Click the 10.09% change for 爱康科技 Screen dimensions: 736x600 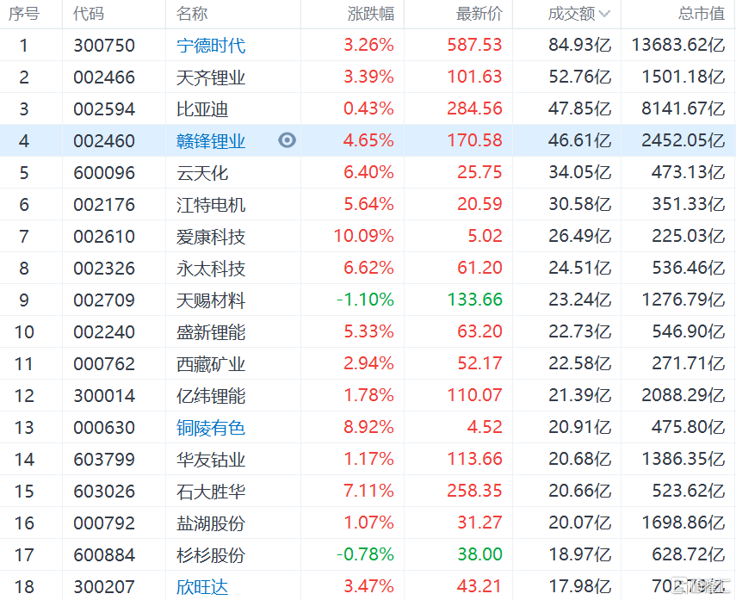click(364, 236)
